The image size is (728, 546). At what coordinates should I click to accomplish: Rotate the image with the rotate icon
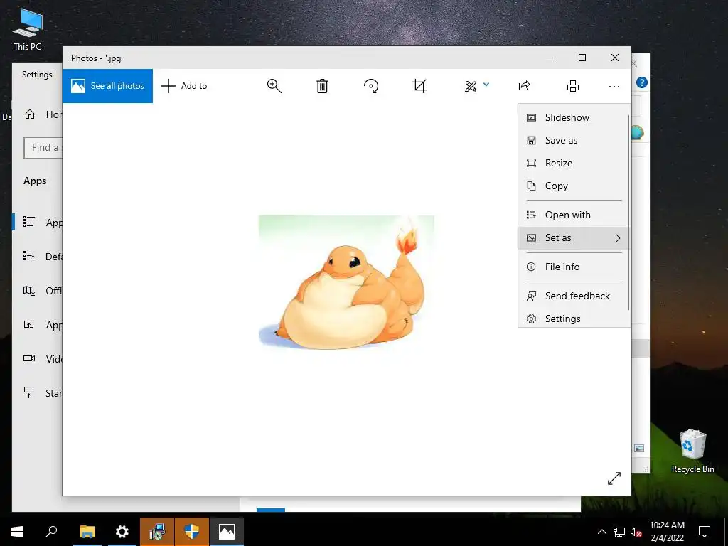[x=371, y=86]
